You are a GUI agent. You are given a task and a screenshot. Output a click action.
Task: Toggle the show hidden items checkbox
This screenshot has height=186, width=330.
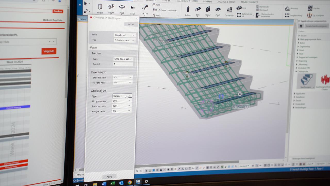(291, 158)
